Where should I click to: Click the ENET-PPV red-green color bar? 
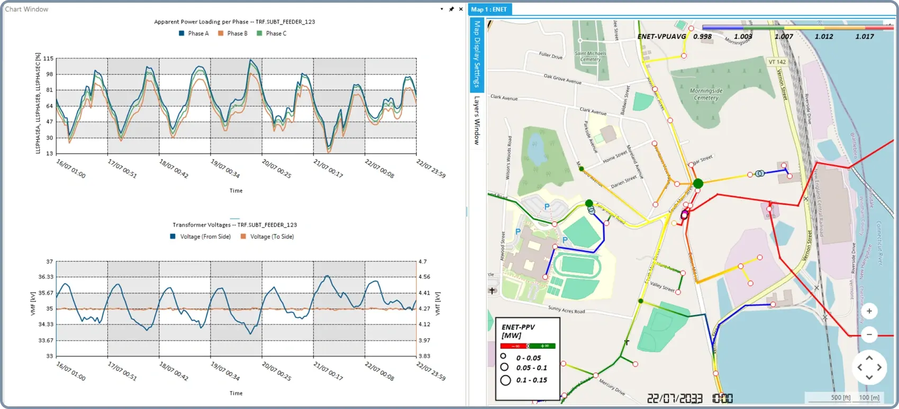tap(528, 346)
